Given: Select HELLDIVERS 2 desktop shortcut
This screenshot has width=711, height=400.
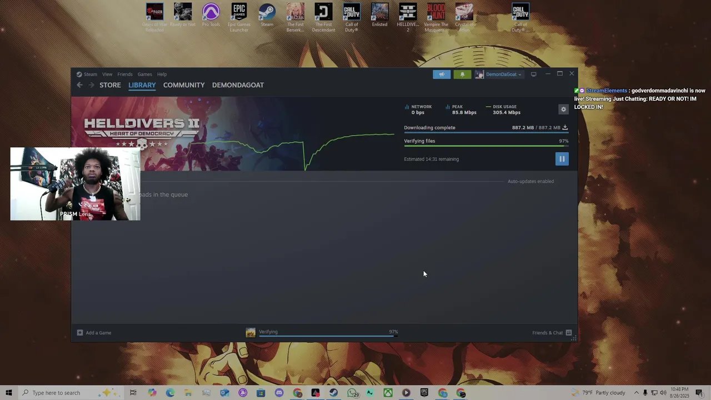Looking at the screenshot, I should (408, 18).
